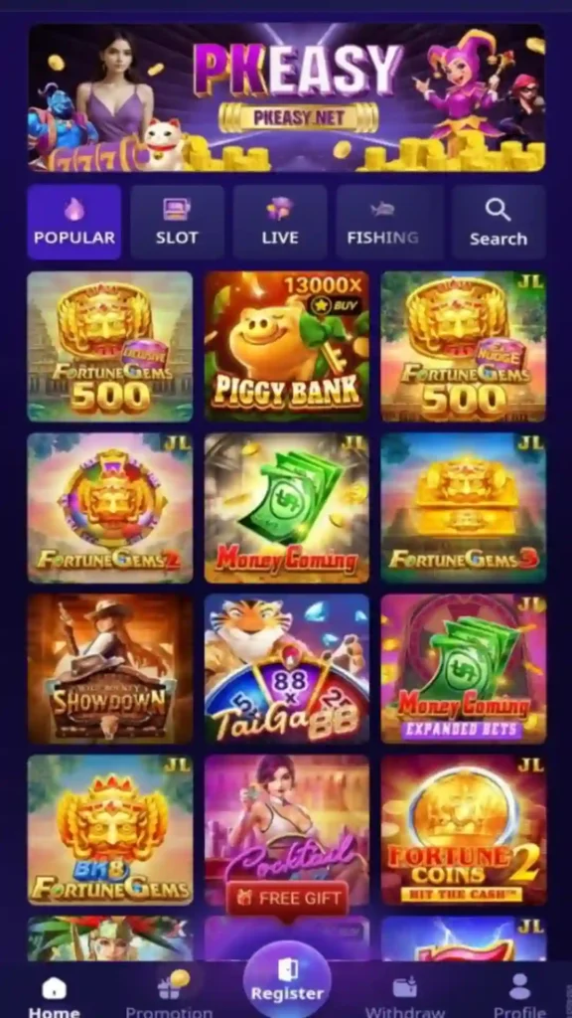Tap the Home icon in bottom bar
The height and width of the screenshot is (1018, 572).
tap(55, 995)
